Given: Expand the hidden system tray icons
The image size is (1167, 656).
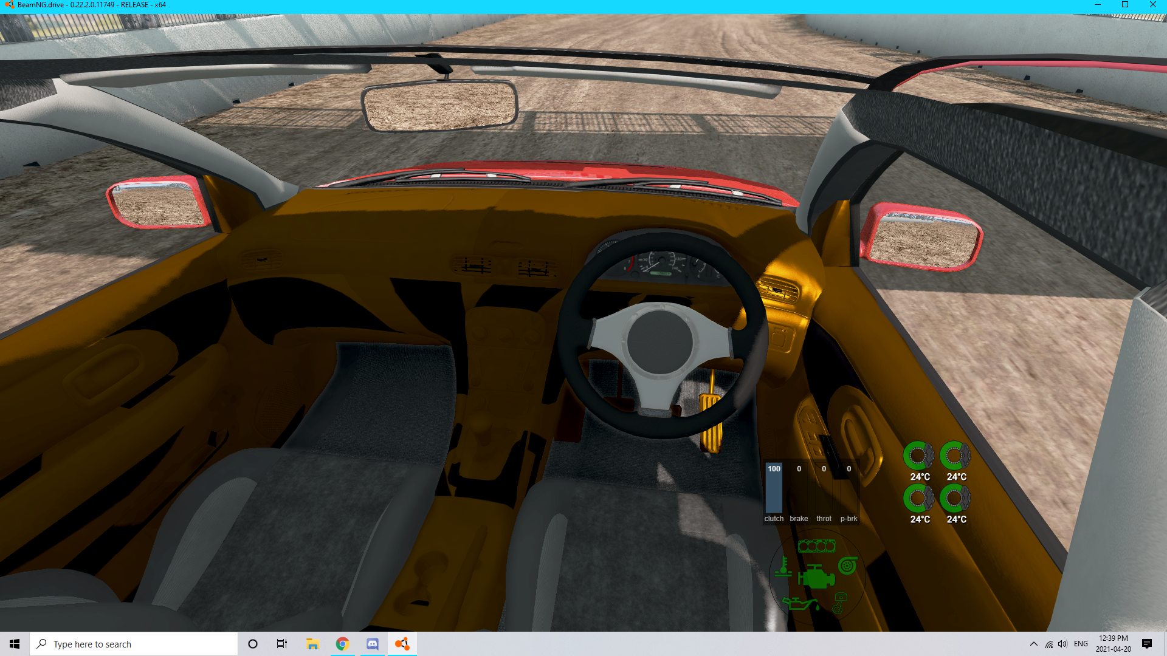Looking at the screenshot, I should pos(1033,644).
